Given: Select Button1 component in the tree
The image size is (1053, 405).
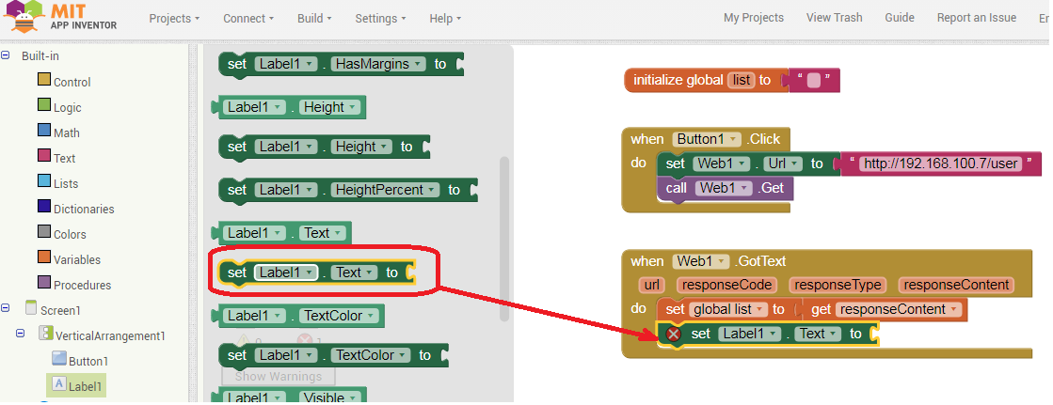Looking at the screenshot, I should 88,361.
